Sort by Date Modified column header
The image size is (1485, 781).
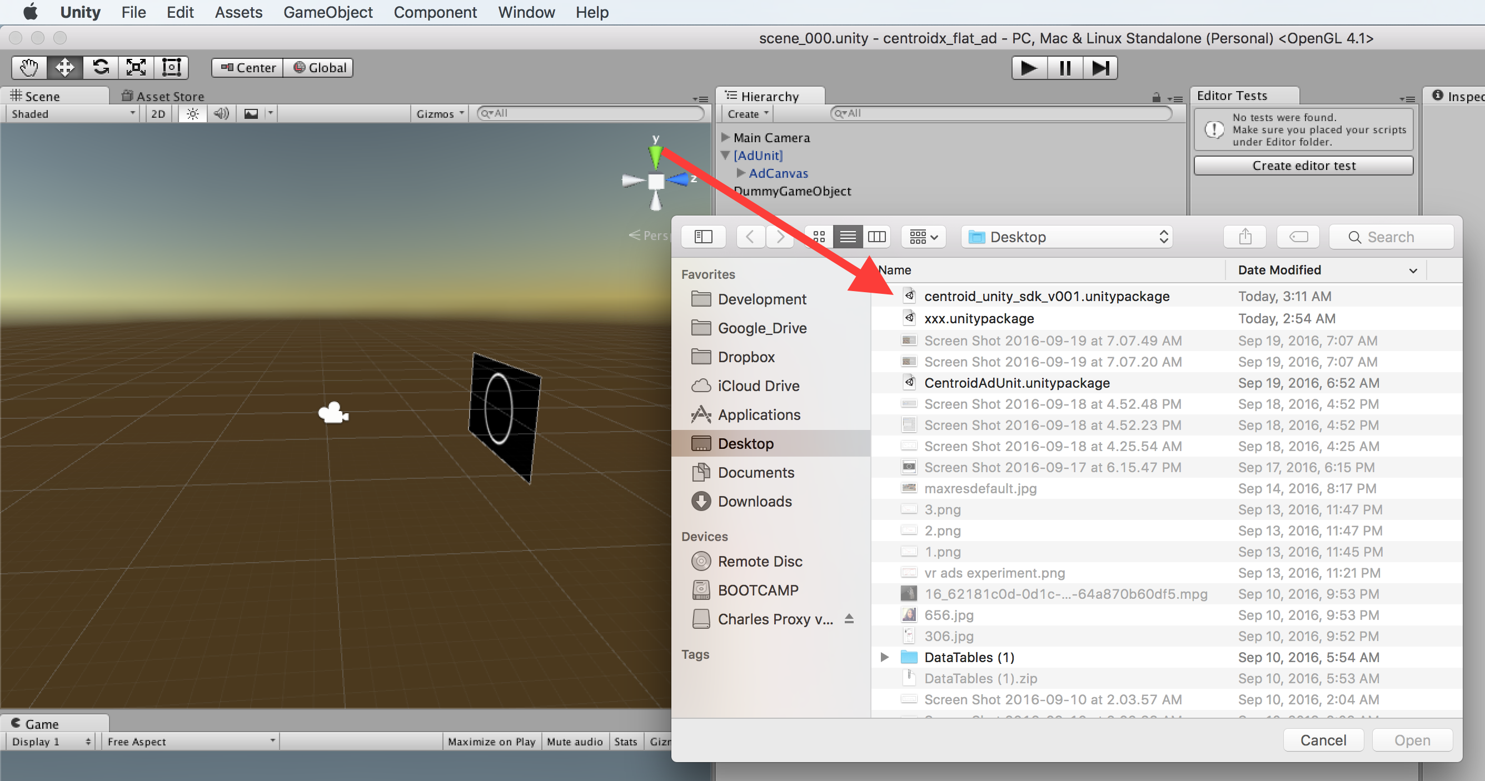1326,271
